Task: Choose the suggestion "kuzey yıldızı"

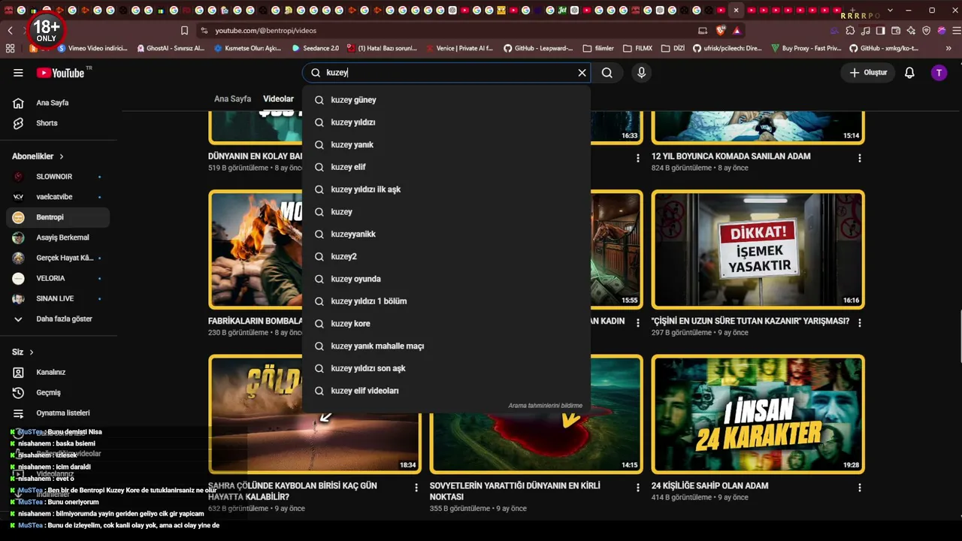Action: pyautogui.click(x=446, y=122)
